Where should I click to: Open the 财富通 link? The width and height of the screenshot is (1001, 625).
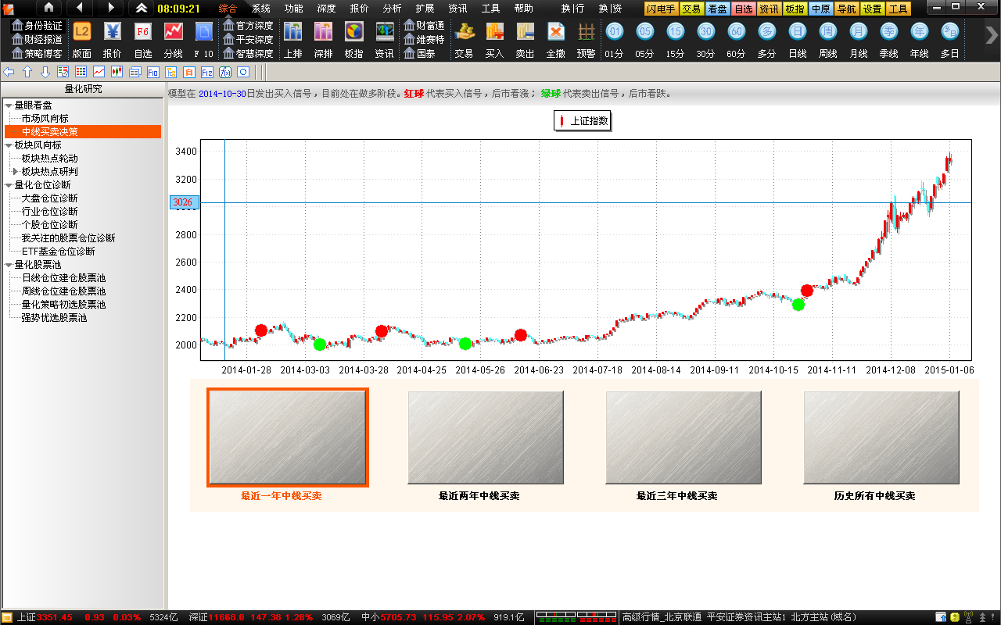point(424,26)
